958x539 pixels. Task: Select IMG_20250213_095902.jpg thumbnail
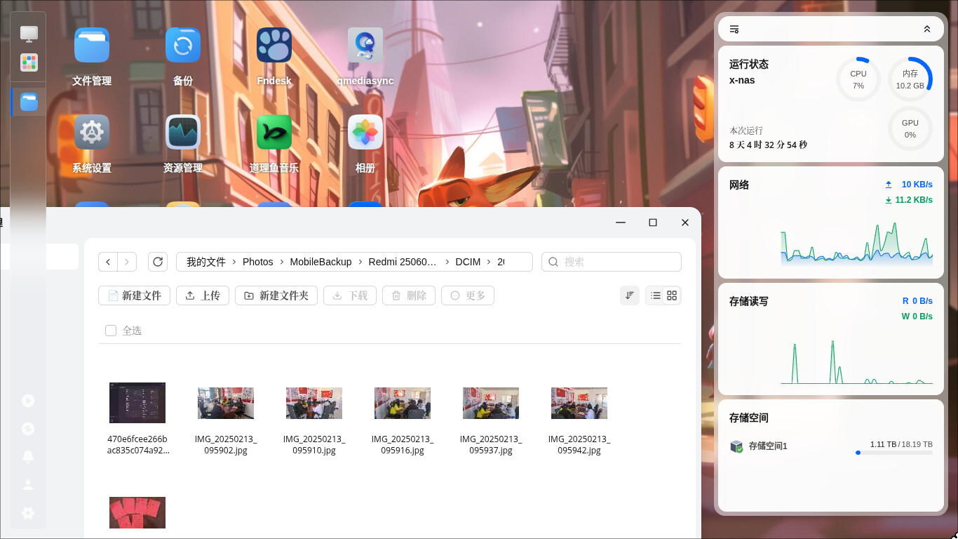(x=226, y=403)
